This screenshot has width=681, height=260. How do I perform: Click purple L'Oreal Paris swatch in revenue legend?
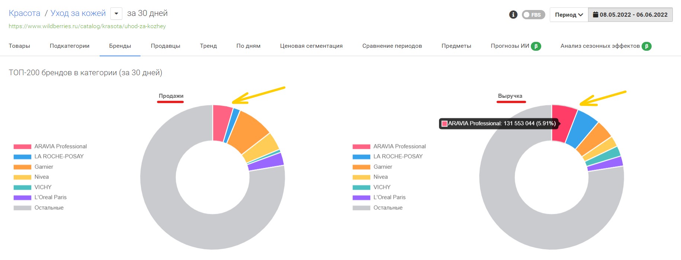(361, 197)
